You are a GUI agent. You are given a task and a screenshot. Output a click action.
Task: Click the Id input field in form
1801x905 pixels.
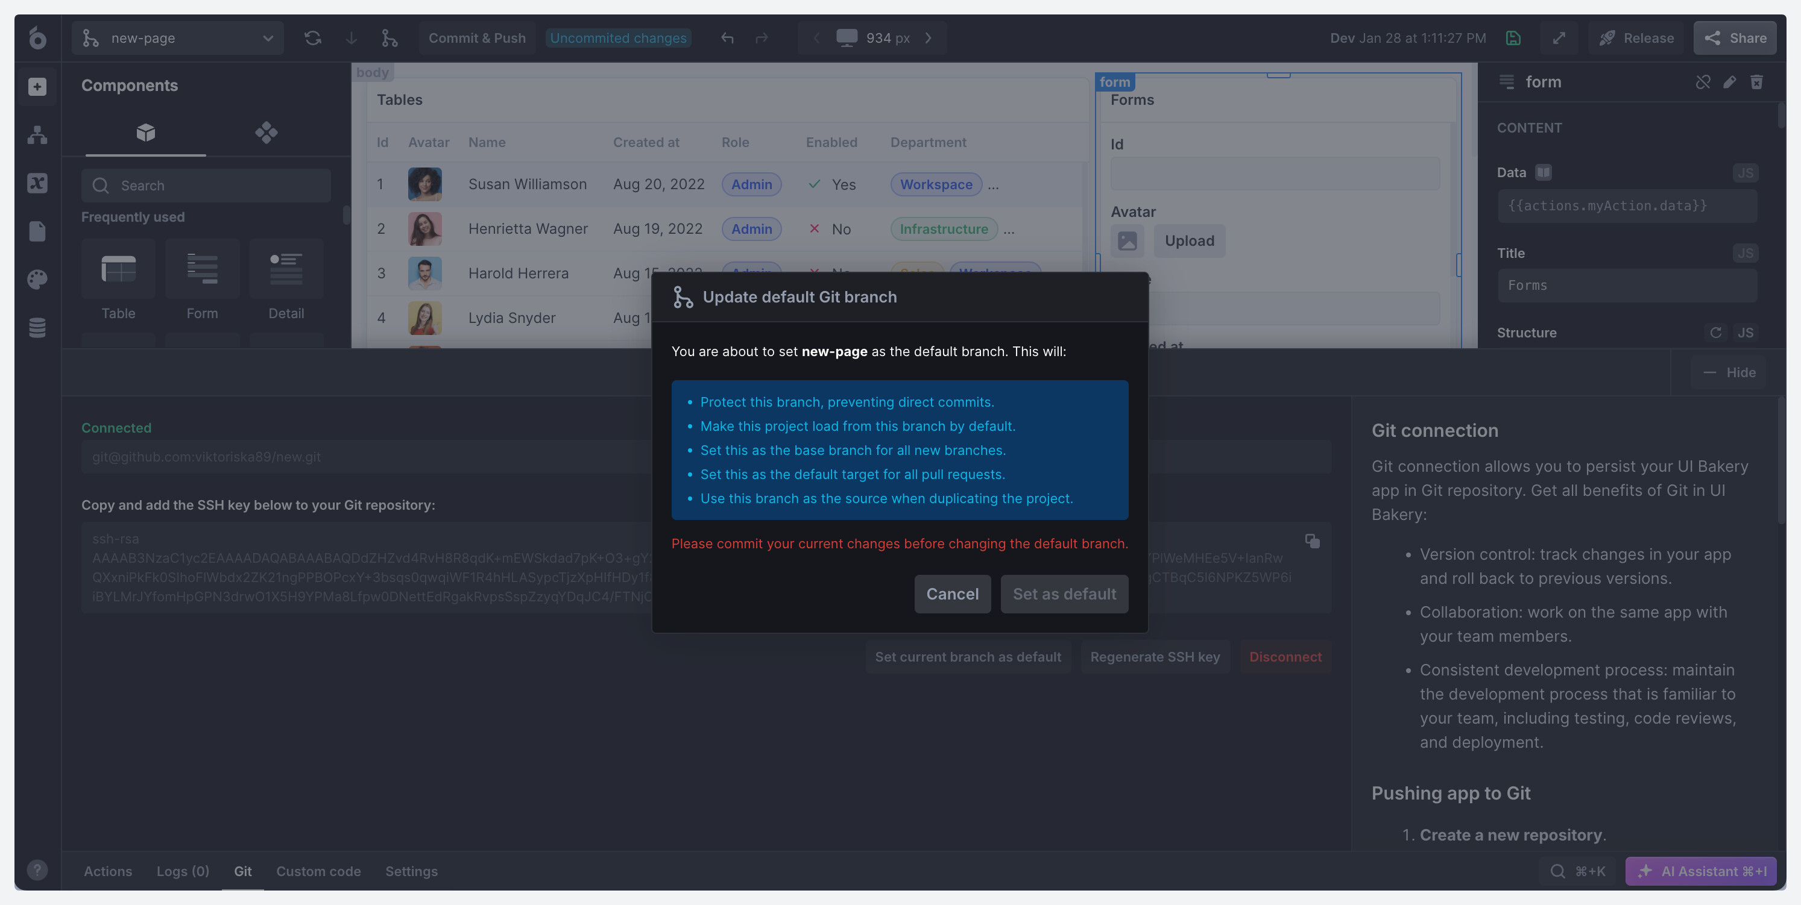point(1275,174)
